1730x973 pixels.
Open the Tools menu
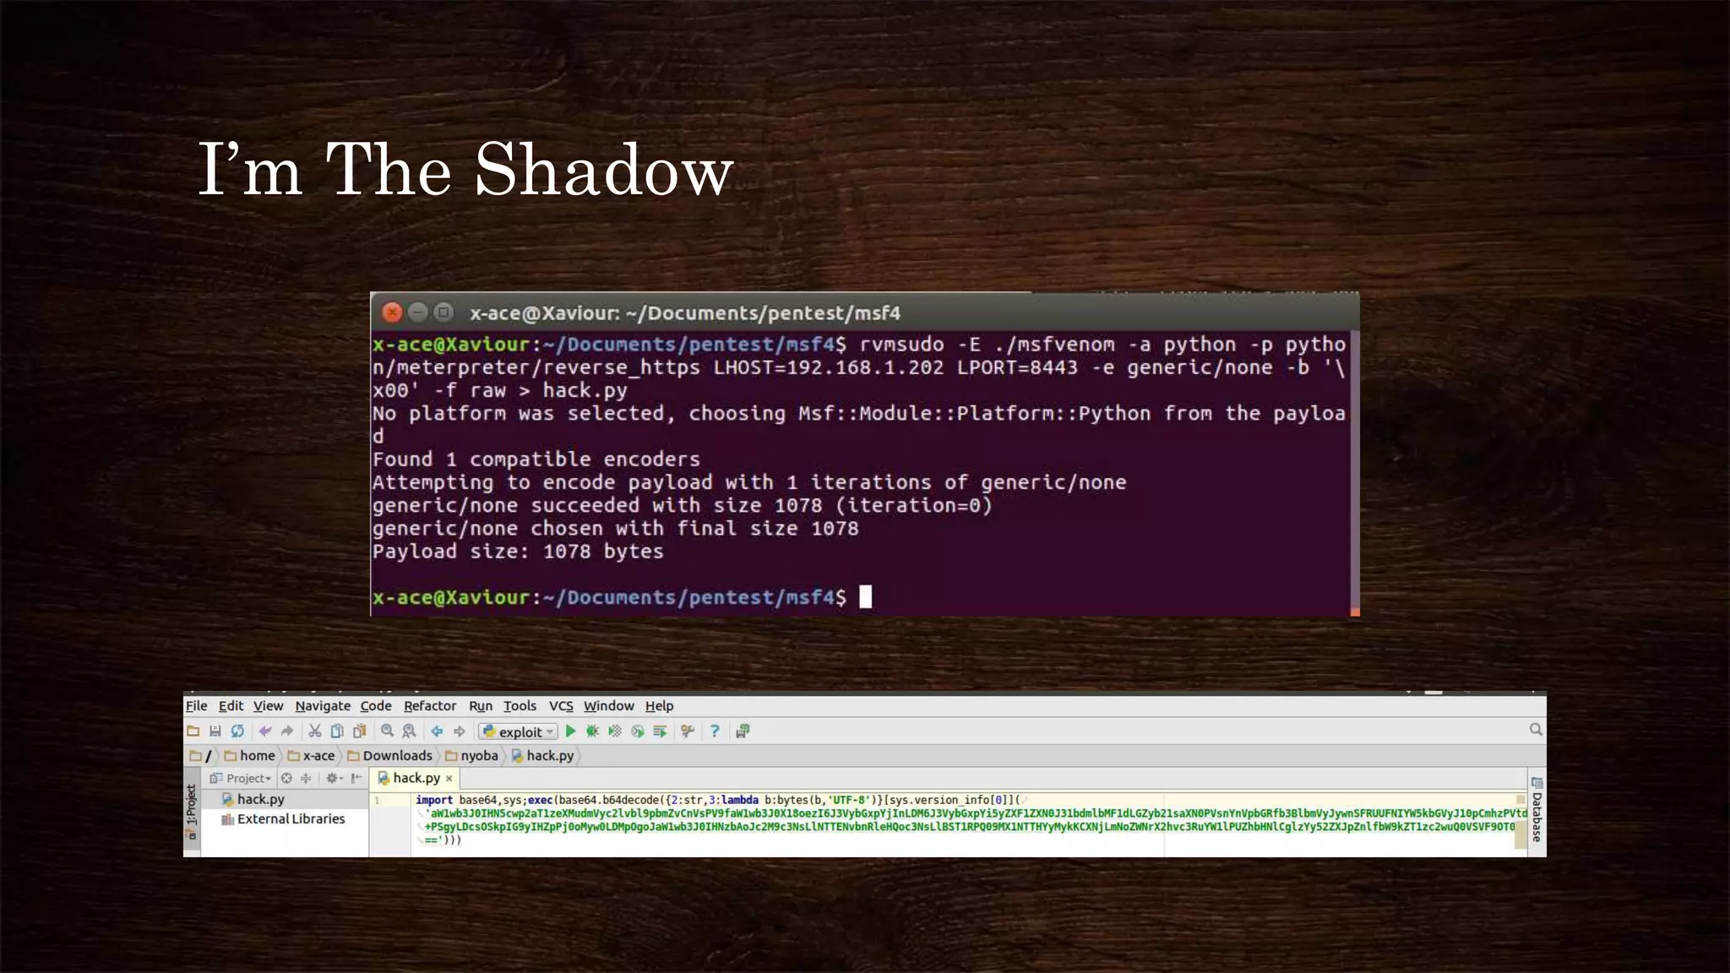tap(520, 706)
